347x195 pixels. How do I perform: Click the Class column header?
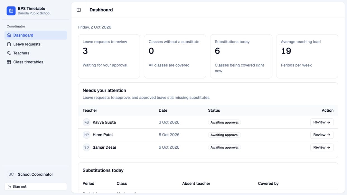click(x=122, y=184)
